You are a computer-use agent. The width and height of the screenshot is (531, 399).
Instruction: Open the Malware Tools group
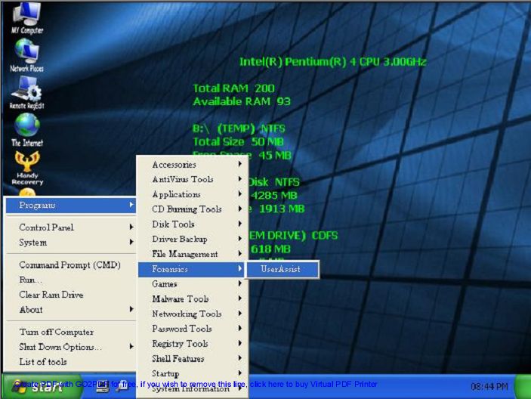point(193,298)
